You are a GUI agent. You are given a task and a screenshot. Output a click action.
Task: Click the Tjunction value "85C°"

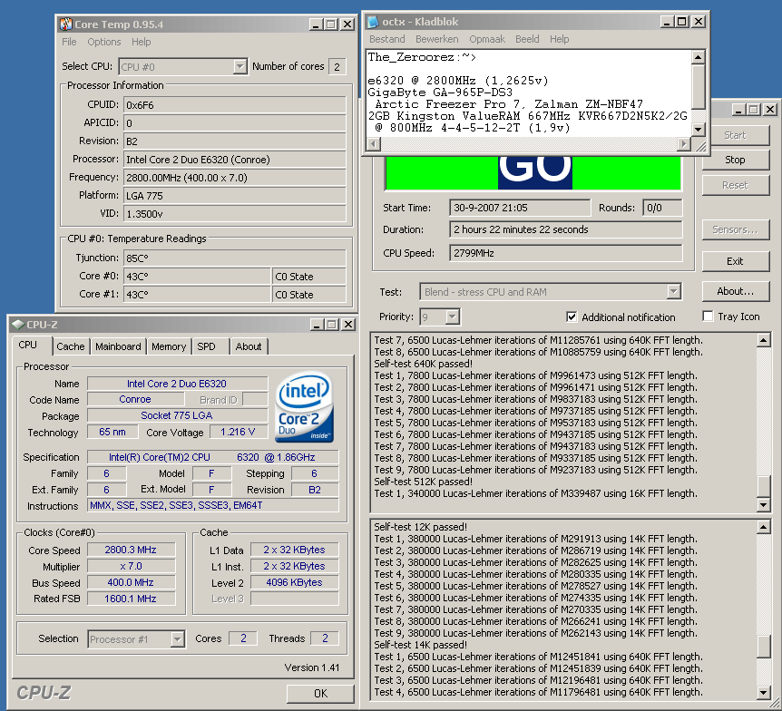coord(234,258)
